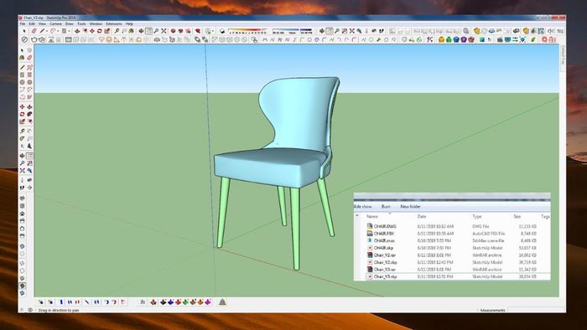The height and width of the screenshot is (330, 587).
Task: Sort files by Type column in Explorer
Action: [x=476, y=216]
